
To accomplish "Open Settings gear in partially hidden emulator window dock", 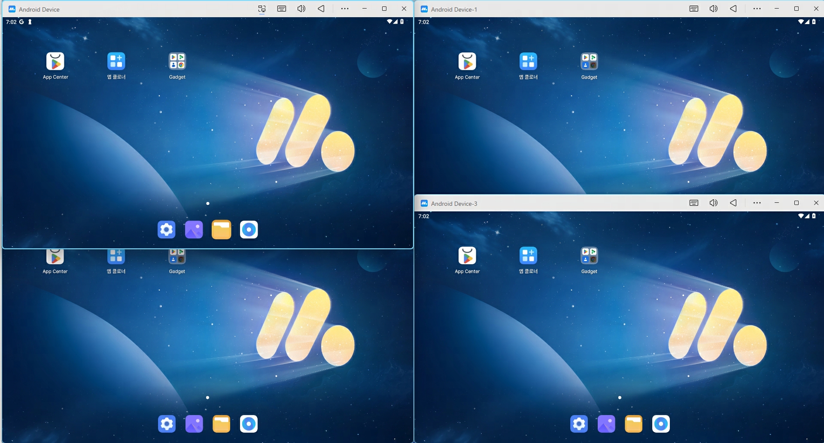I will point(167,424).
